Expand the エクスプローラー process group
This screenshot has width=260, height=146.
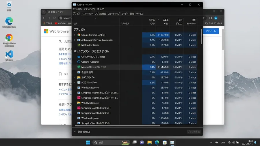pos(75,77)
